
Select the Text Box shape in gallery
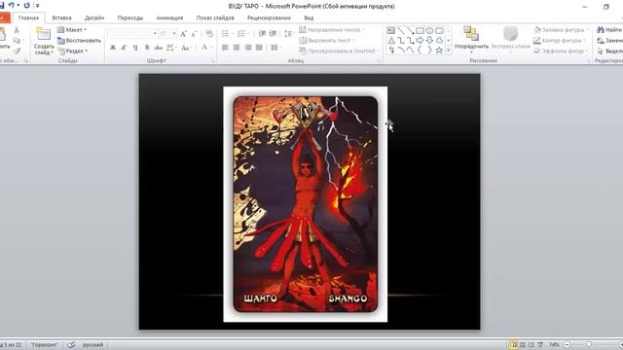391,30
